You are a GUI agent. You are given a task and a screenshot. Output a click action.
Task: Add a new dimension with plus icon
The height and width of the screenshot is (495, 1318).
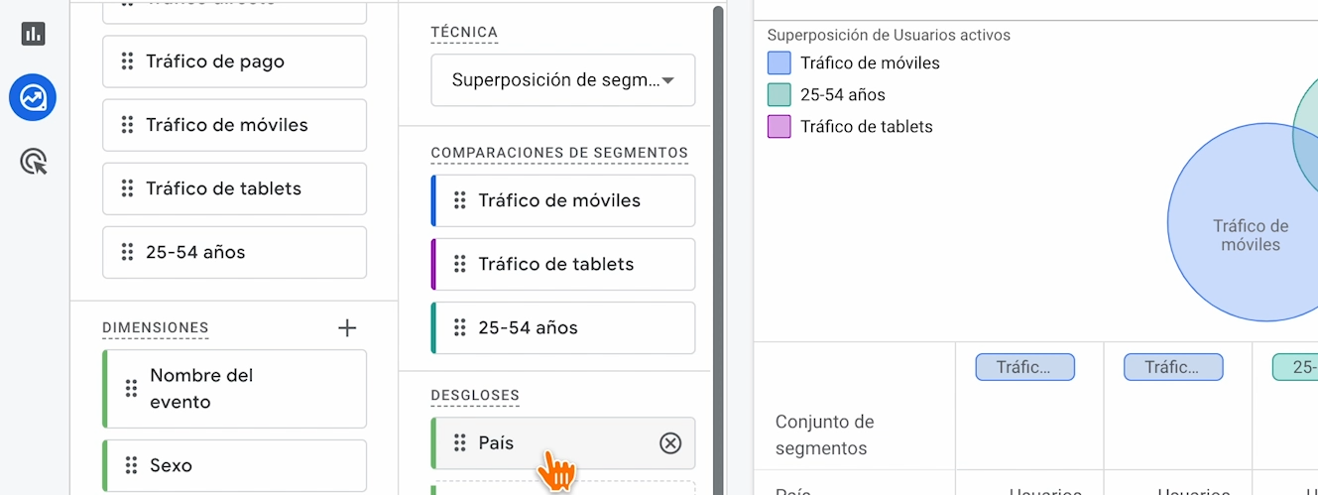coord(347,327)
